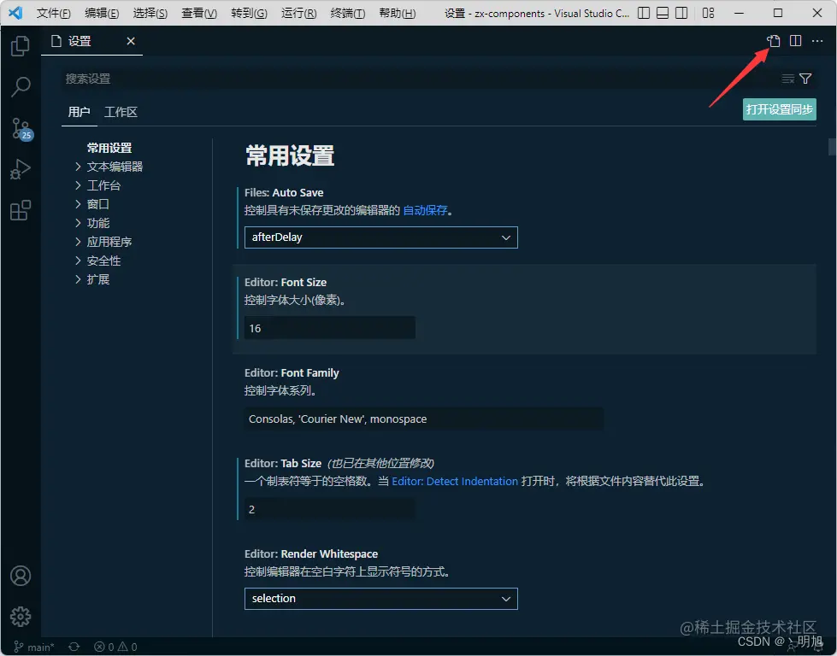This screenshot has height=656, width=837.
Task: Open the Search view icon
Action: [20, 86]
